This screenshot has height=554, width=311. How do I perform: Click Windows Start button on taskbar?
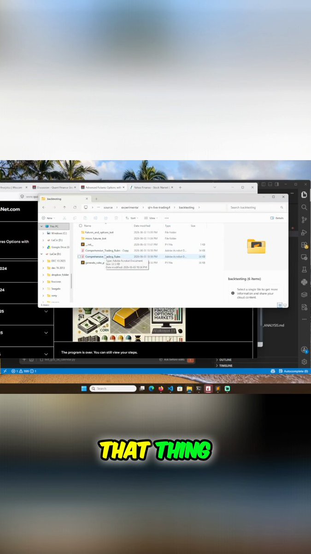(83, 389)
